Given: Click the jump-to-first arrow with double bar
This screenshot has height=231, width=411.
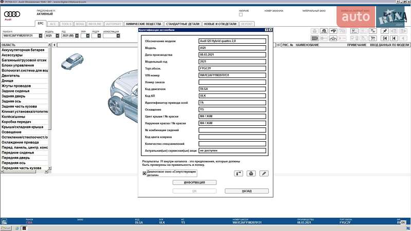Looking at the screenshot, I should pyautogui.click(x=384, y=38).
